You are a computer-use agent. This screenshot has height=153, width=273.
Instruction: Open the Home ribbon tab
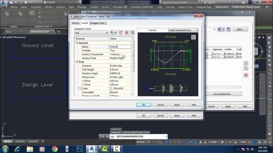[14, 7]
